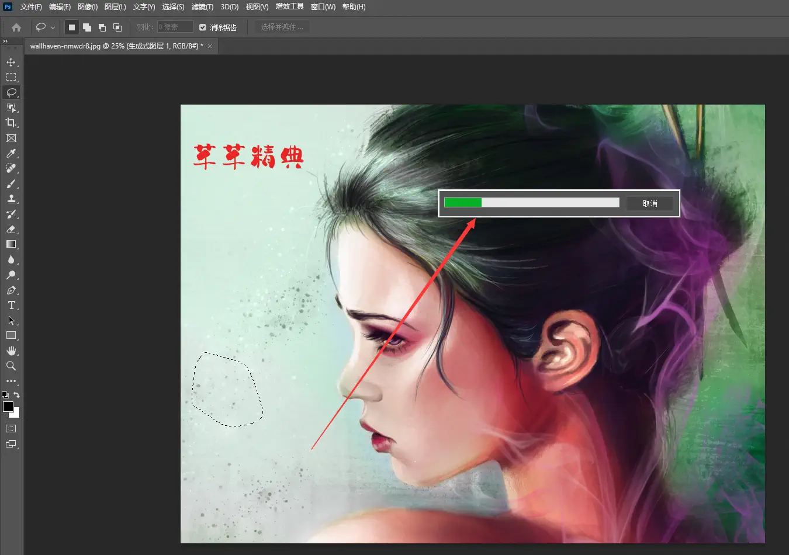Viewport: 789px width, 555px height.
Task: Open the 文件(F) menu
Action: click(x=31, y=7)
